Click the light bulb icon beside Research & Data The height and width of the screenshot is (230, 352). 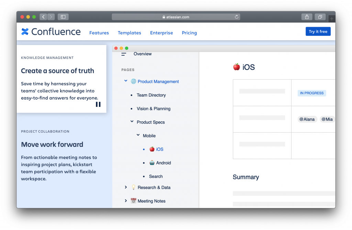pos(134,187)
